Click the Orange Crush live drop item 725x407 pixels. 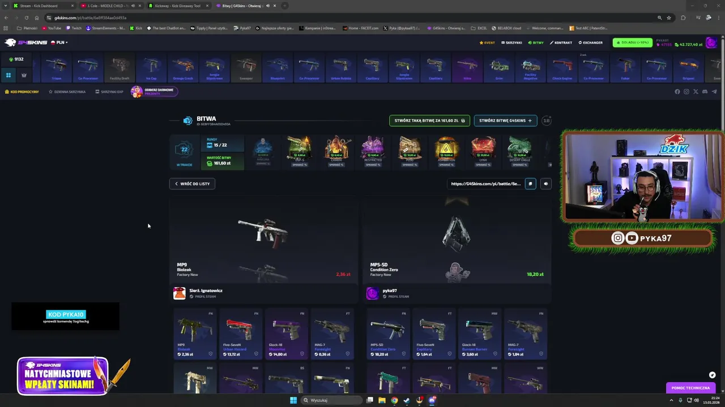click(x=183, y=68)
